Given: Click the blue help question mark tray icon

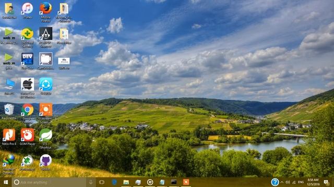Looking at the screenshot, I should pos(275,182).
